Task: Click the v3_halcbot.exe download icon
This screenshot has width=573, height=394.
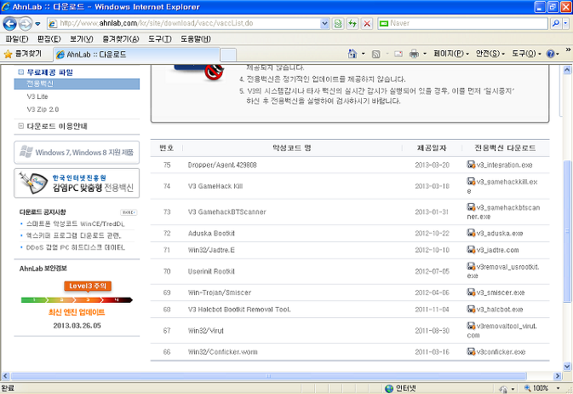Action: 471,309
